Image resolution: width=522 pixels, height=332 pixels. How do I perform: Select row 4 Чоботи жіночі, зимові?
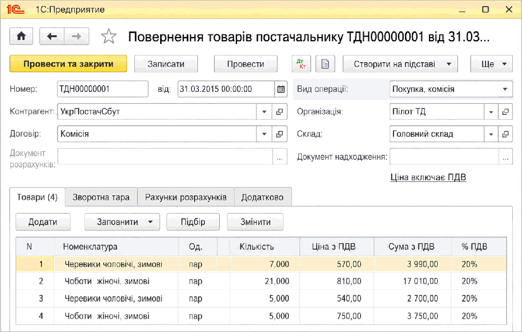[261, 316]
